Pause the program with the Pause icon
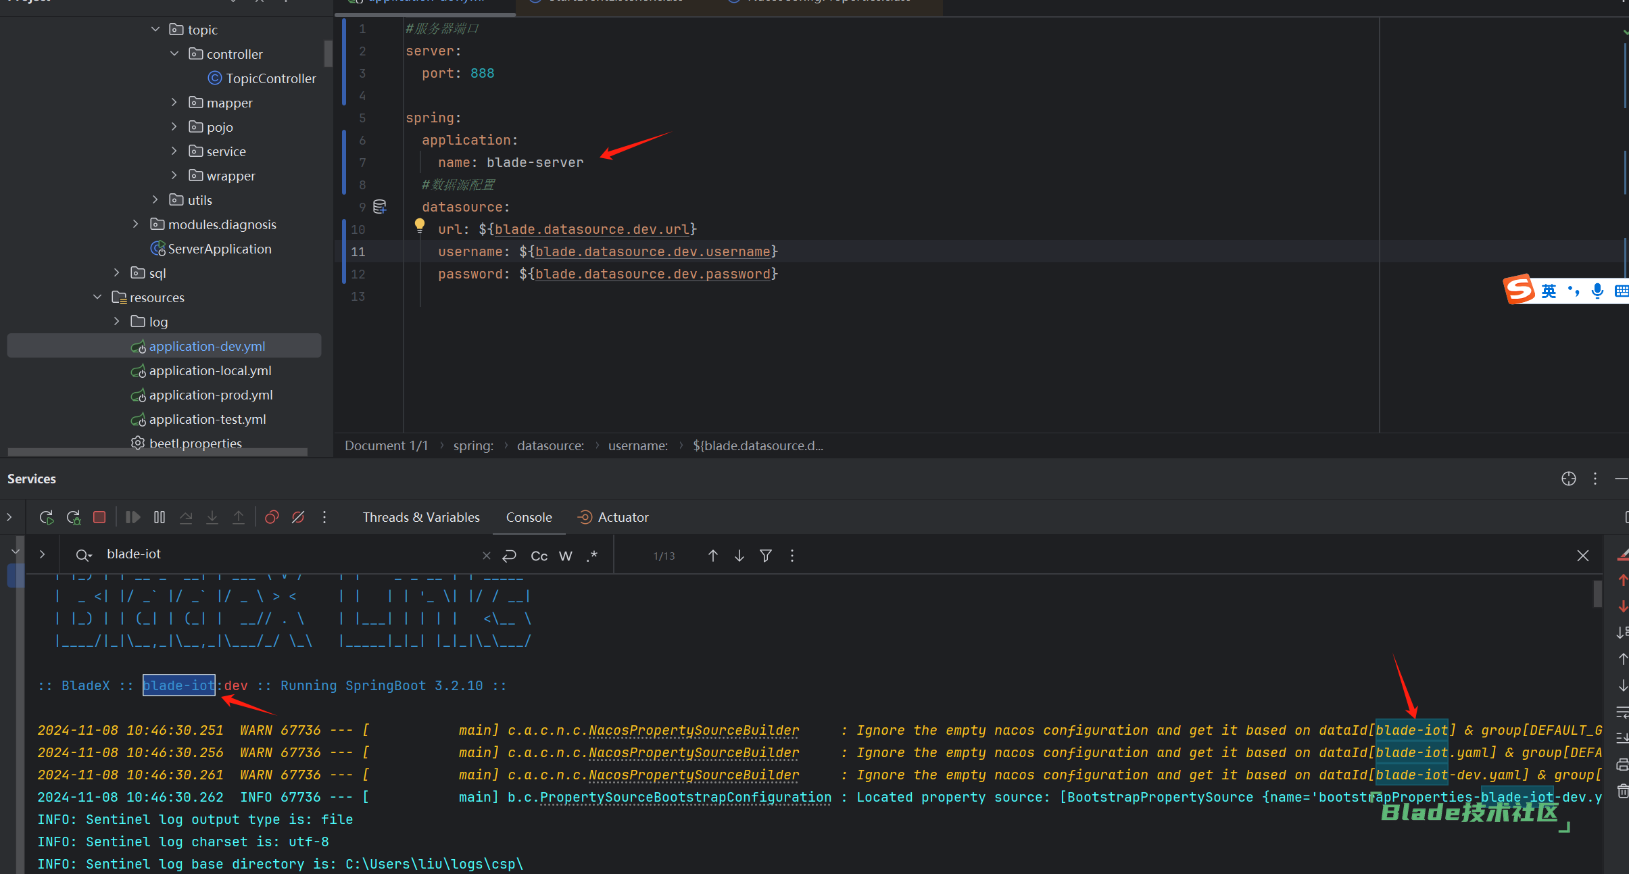 pyautogui.click(x=160, y=517)
